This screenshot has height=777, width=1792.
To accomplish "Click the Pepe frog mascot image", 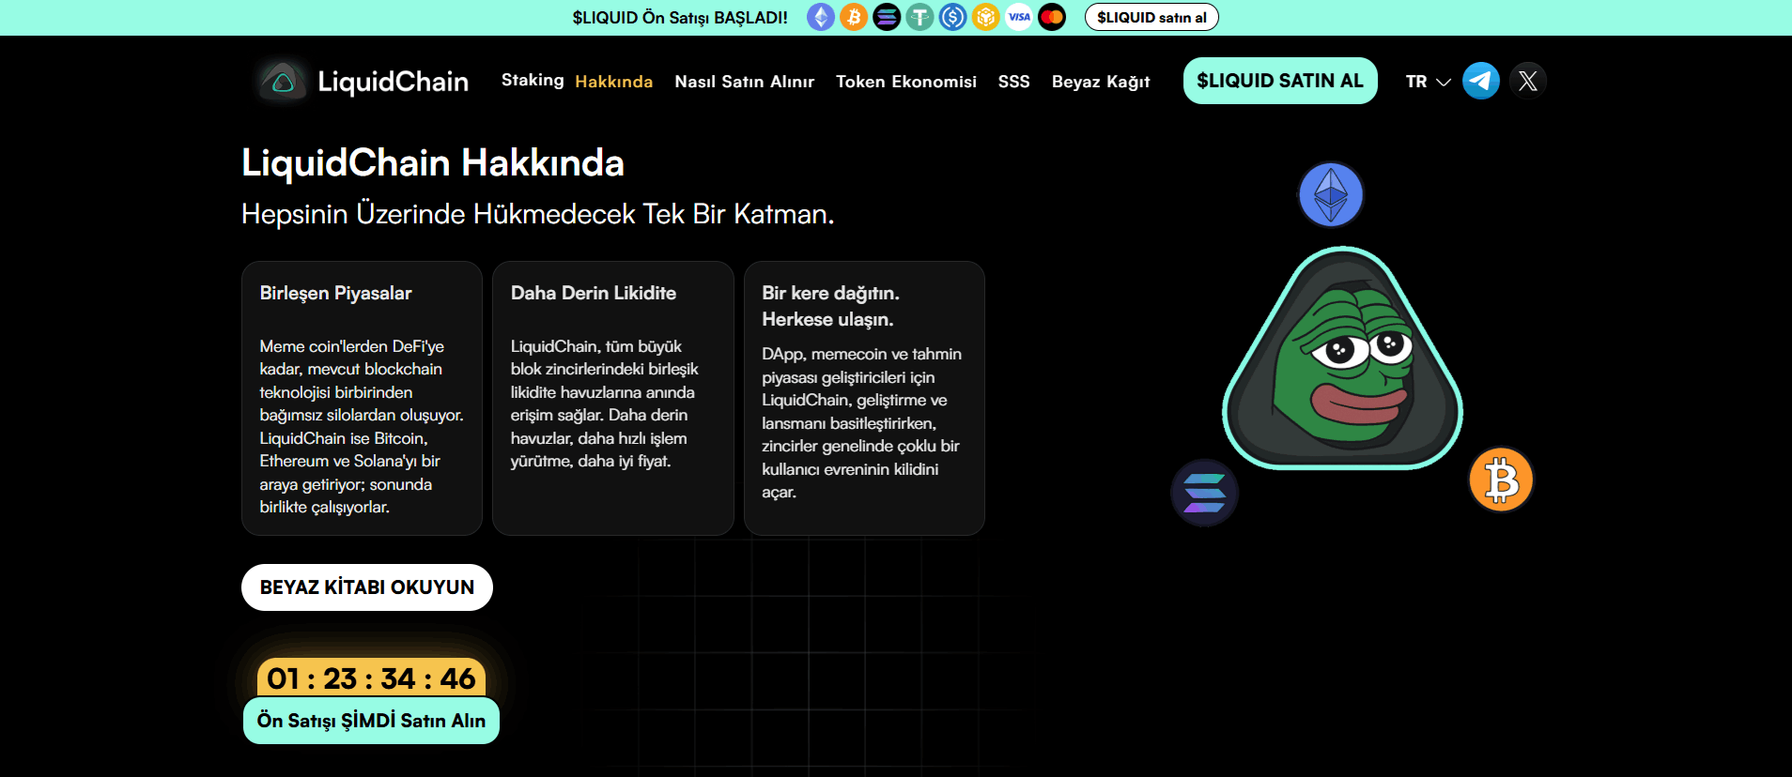I will [1342, 361].
